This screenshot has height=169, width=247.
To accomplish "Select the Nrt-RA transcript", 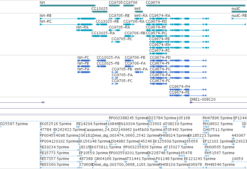I will [x=84, y=30].
